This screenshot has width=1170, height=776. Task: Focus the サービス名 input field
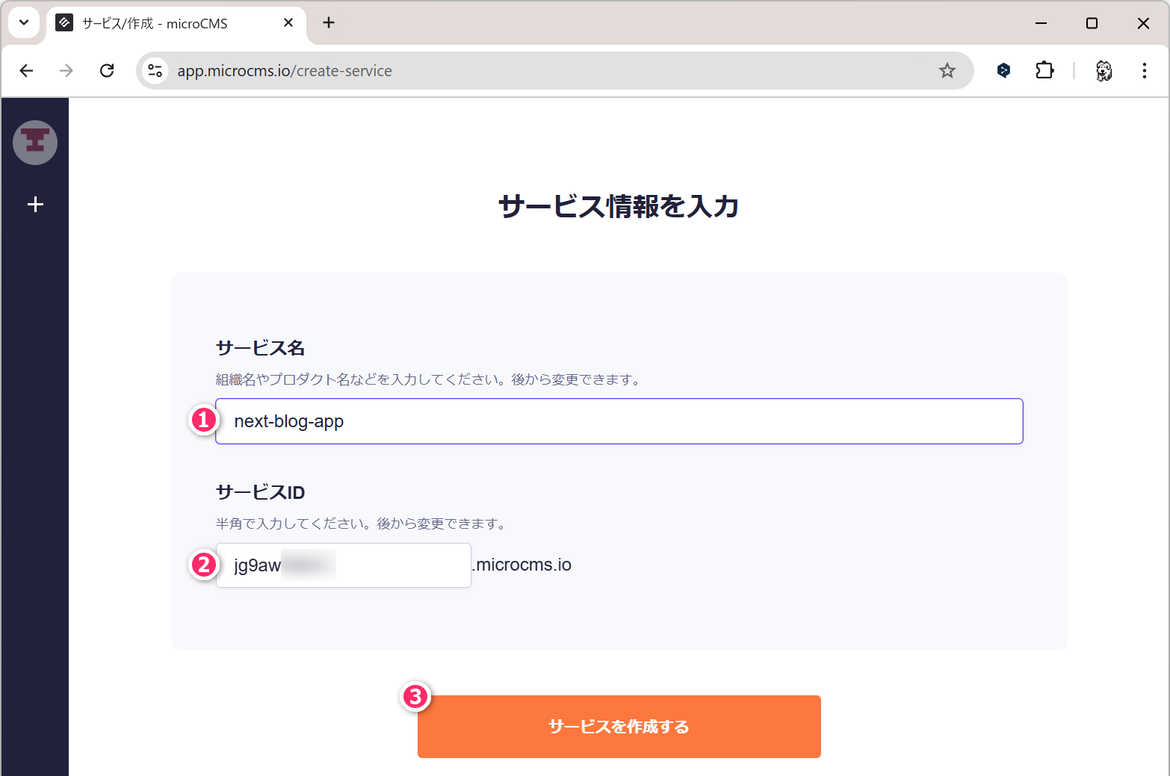pos(619,421)
